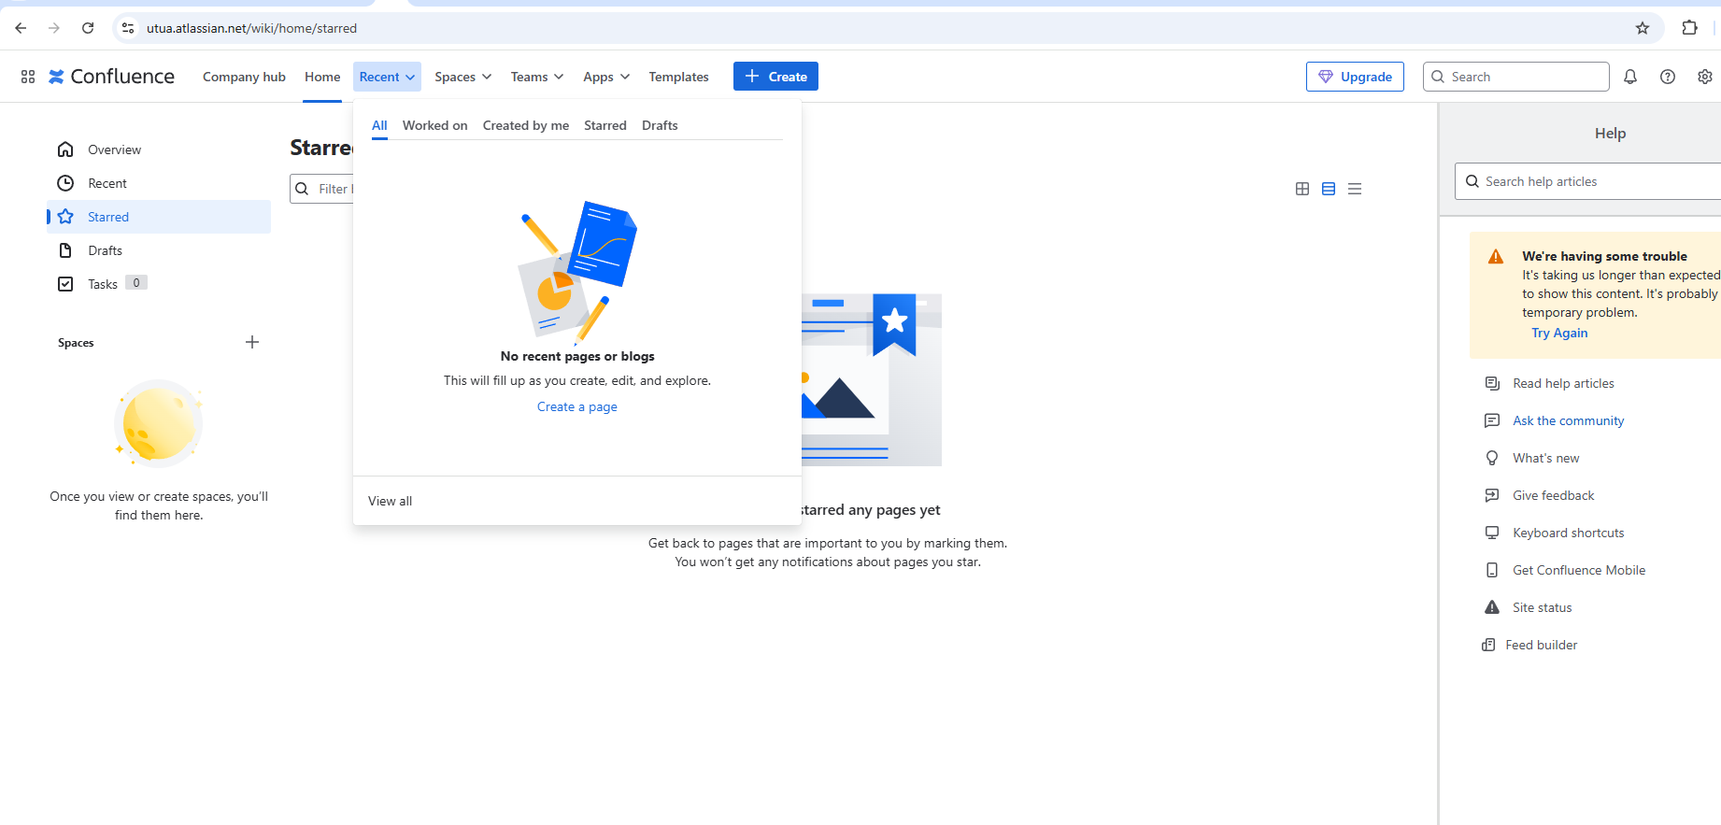Screen dimensions: 1721x825
Task: Collapse the Recent dropdown menu
Action: tap(387, 77)
